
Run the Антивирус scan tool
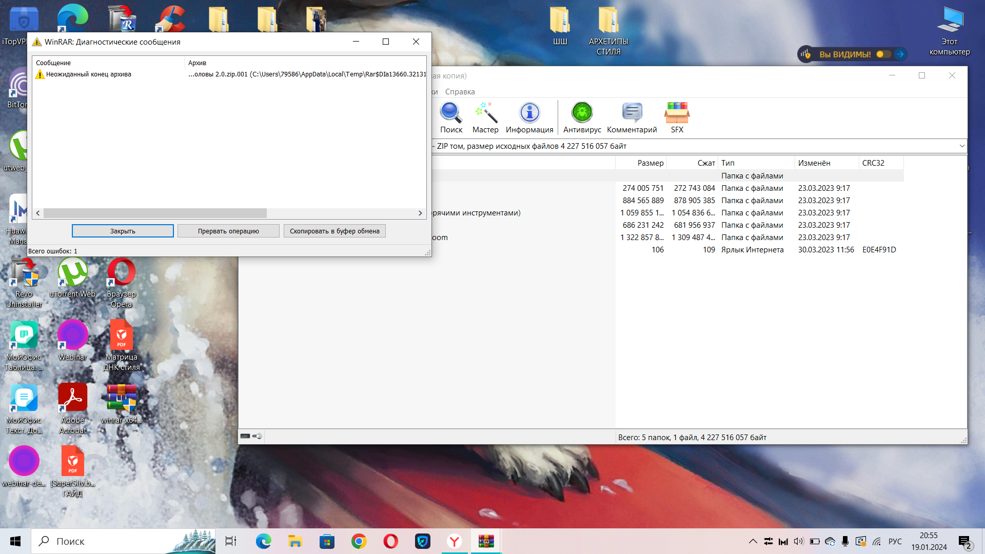tap(582, 117)
